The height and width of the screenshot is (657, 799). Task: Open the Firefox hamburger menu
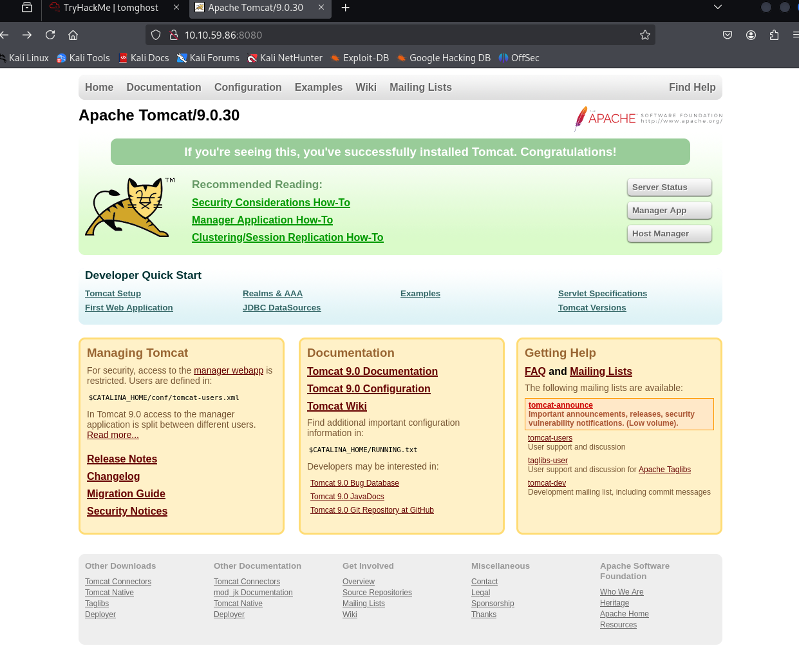click(x=795, y=35)
